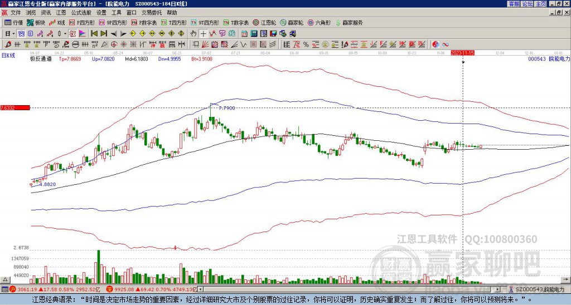Image resolution: width=571 pixels, height=305 pixels.
Task: Click the 行情 toolbar button
Action: click(x=13, y=22)
